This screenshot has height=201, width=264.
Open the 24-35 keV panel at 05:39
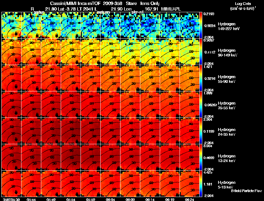(x=12, y=131)
